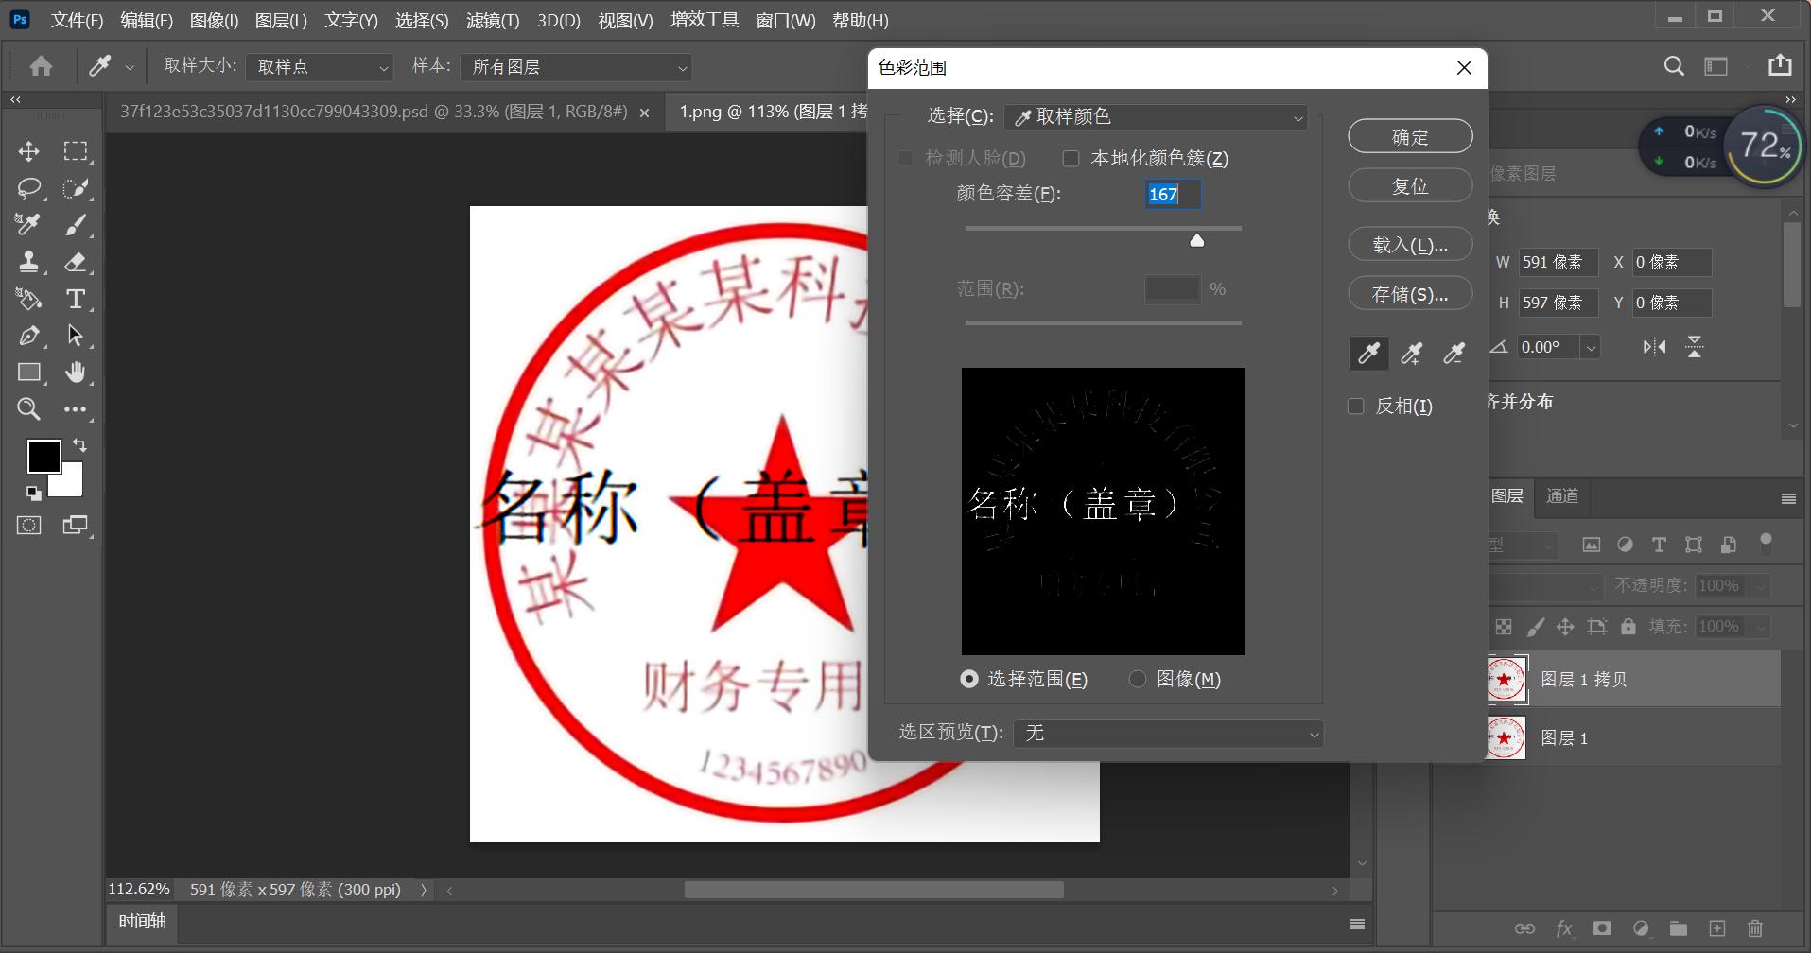Image resolution: width=1811 pixels, height=953 pixels.
Task: Pick the Add to Sample eyedropper in the dialog
Action: coord(1411,353)
